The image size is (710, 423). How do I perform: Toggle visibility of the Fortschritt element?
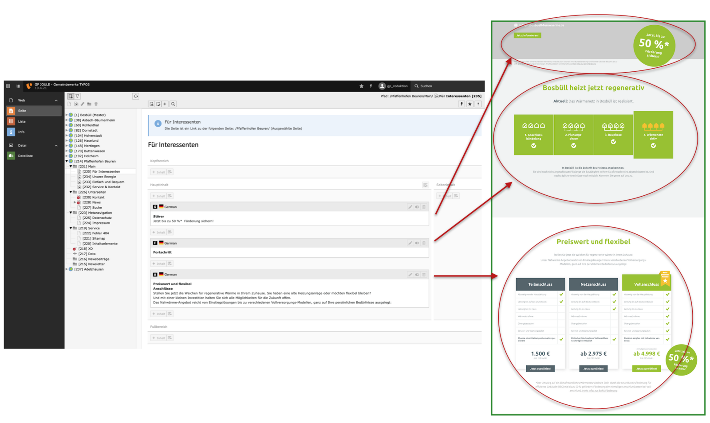coord(417,243)
